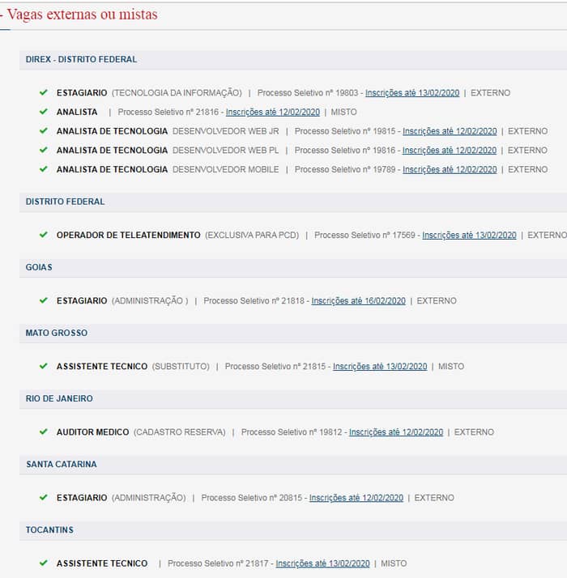Open the Tocantins Assistente Tecnico inscrições link

coord(322,563)
